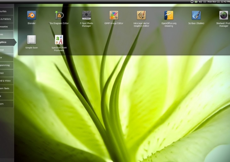Switch to the Favourites category
The height and width of the screenshot is (162, 230).
point(6,11)
